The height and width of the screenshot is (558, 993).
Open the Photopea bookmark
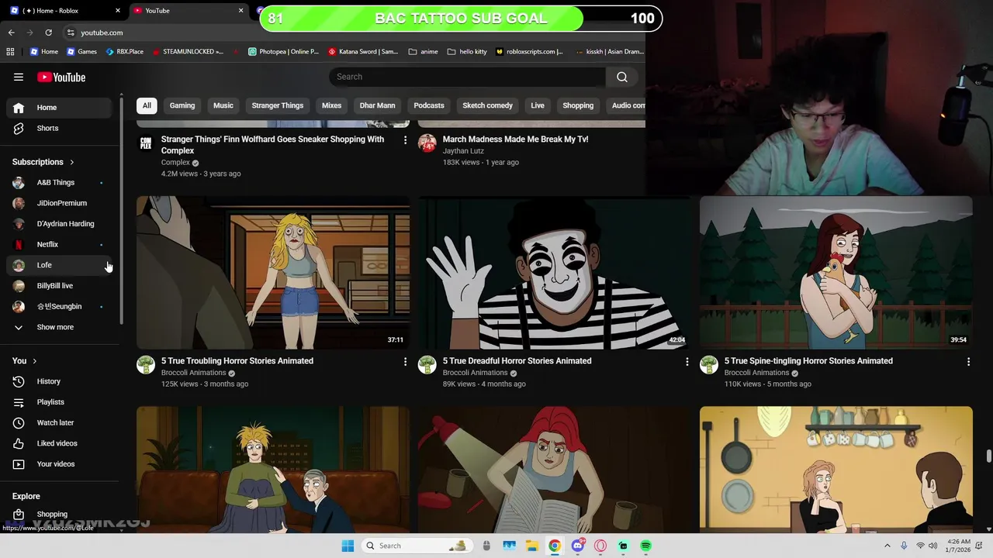point(283,52)
